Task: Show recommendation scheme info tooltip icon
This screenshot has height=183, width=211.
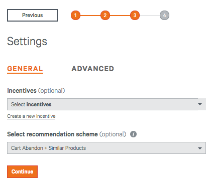Action: [134, 134]
